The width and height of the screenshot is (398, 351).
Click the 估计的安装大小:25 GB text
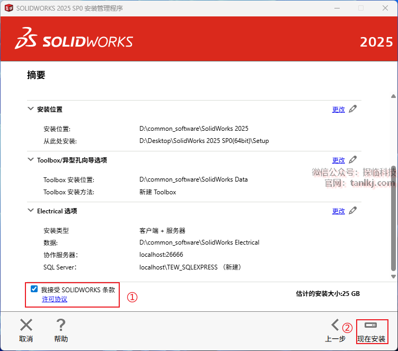coord(328,294)
